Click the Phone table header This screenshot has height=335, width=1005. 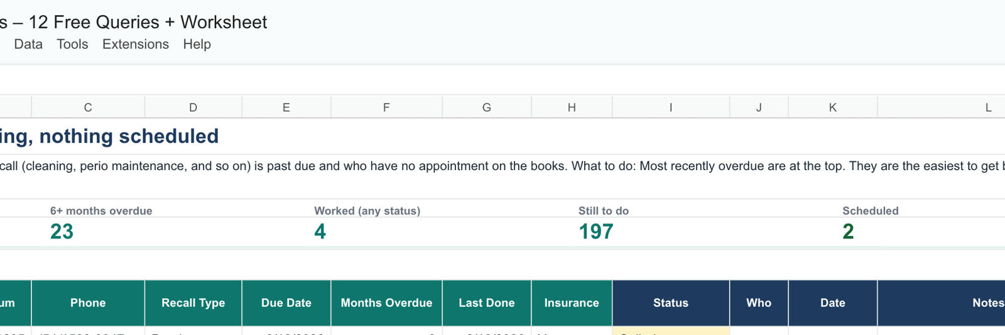pos(88,303)
